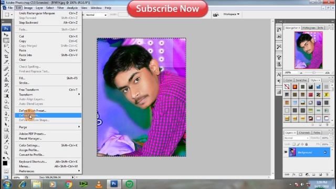The width and height of the screenshot is (336, 189).
Task: Expand the Transform submenu
Action: click(48, 94)
